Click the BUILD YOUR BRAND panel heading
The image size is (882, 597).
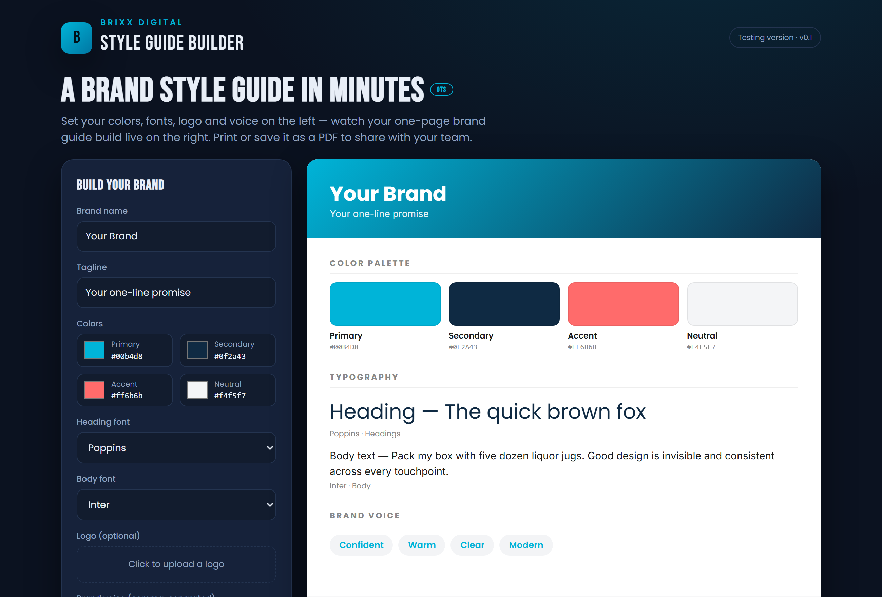(x=120, y=185)
